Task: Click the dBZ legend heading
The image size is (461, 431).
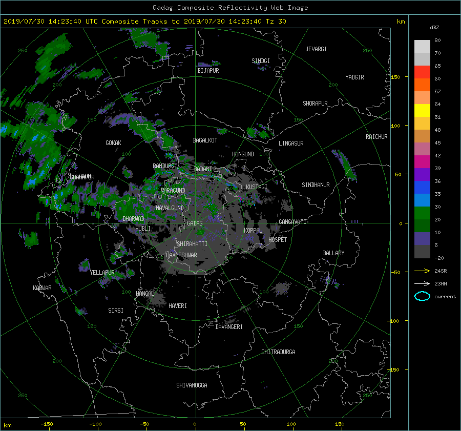Action: pos(434,28)
